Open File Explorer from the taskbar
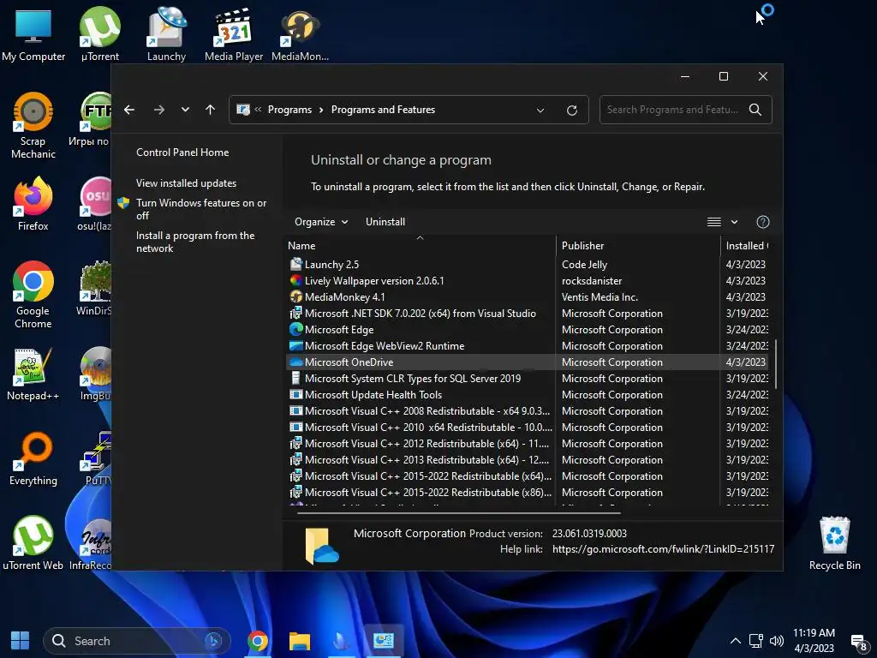 point(300,641)
